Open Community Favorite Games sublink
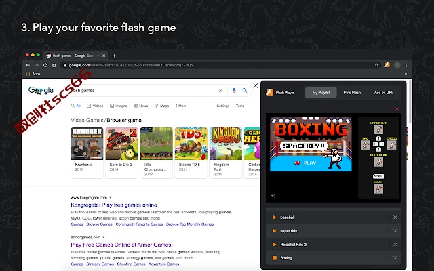 tap(139, 224)
